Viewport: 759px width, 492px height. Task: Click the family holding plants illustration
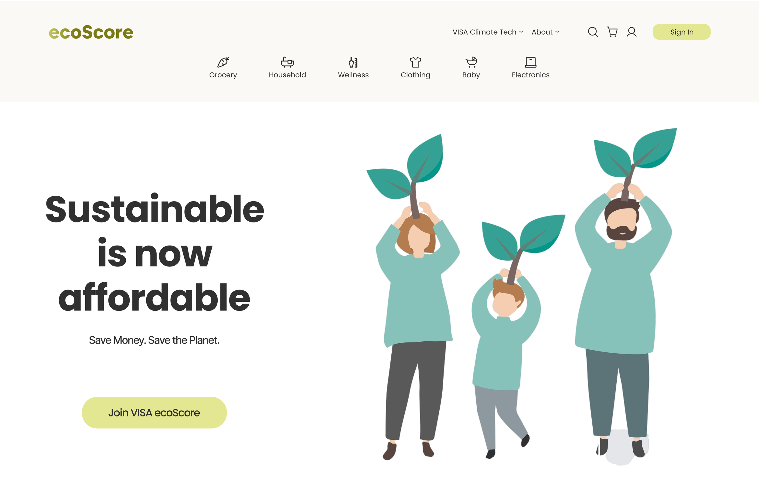coord(521,297)
